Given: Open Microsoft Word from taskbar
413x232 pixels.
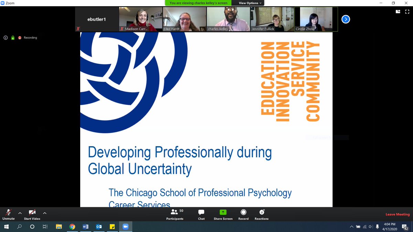Looking at the screenshot, I should 85,227.
